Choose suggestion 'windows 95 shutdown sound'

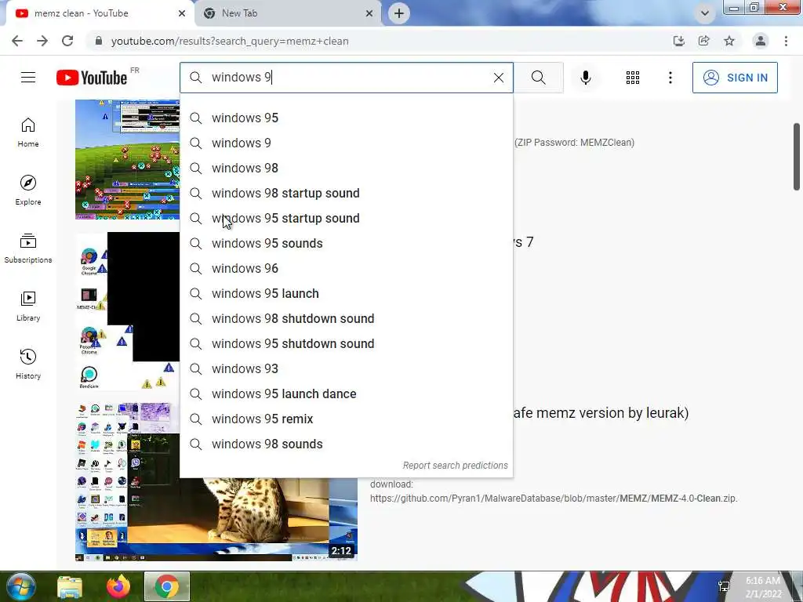[346, 343]
